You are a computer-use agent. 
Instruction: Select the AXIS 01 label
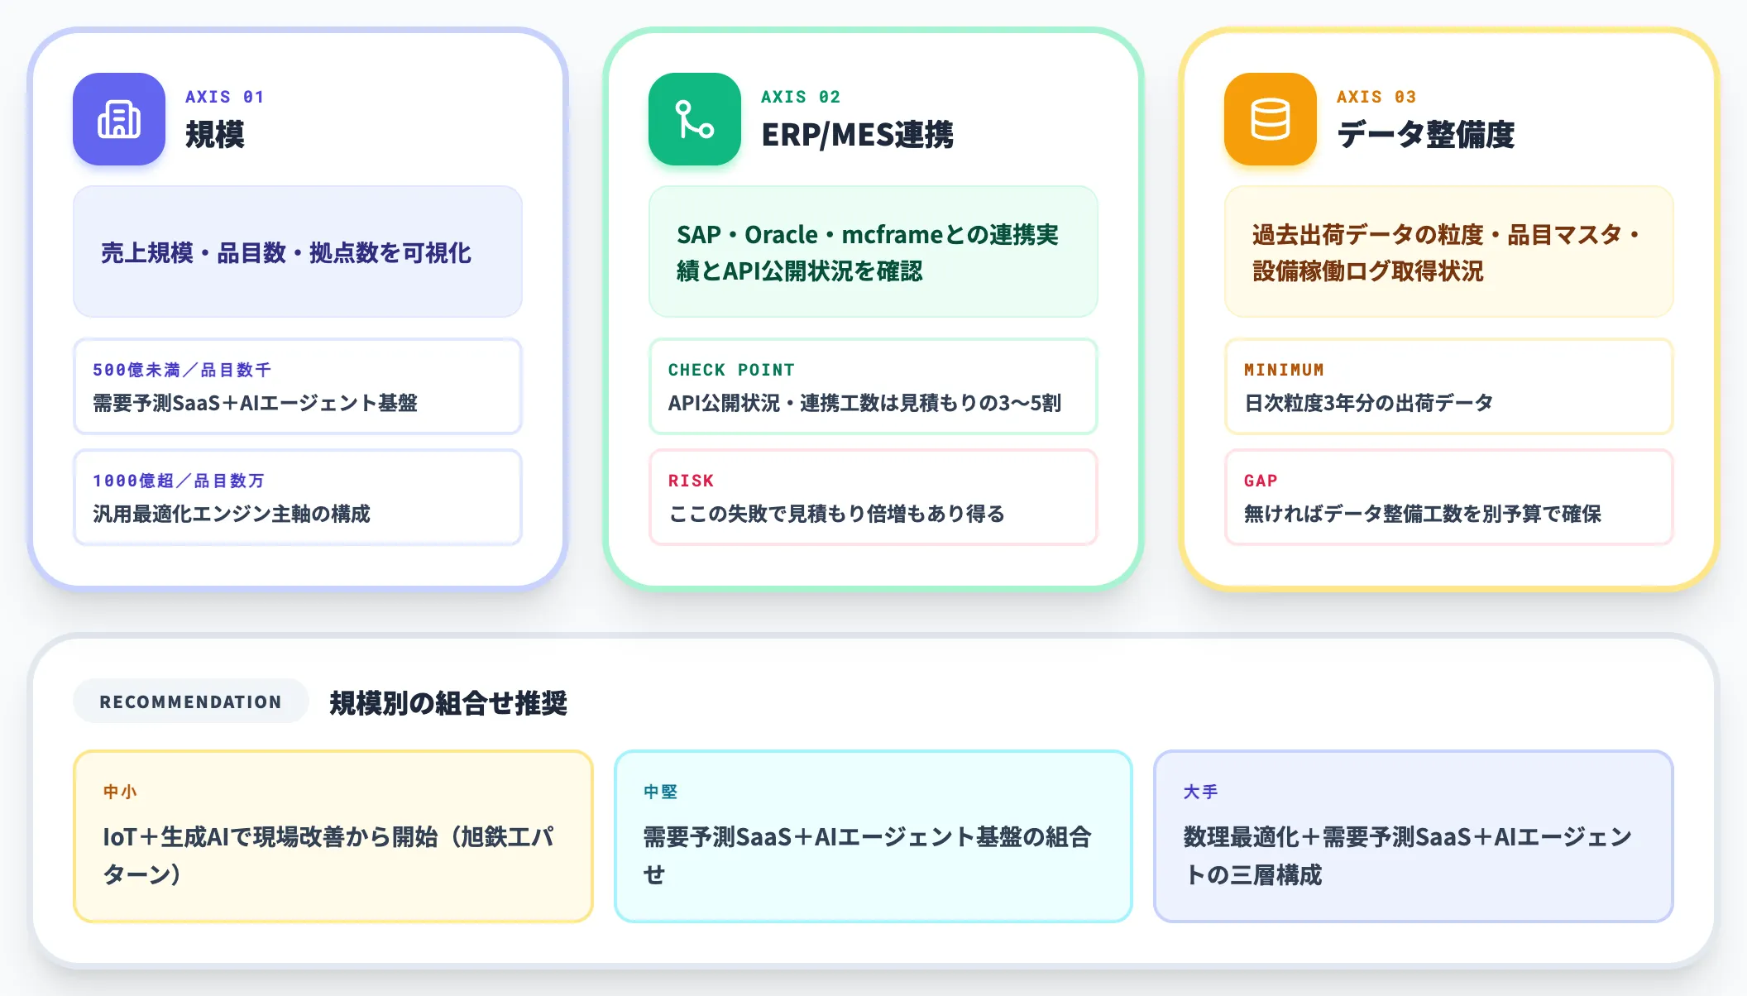224,97
